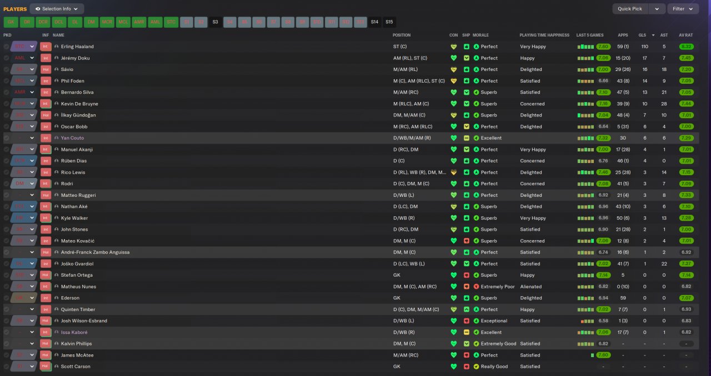Click profile icon beside Rodri's name
Viewport: 711px width, 376px height.
pyautogui.click(x=57, y=184)
